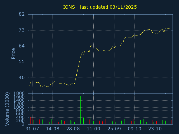179x134 pixels.
Task: Click the tallest green volume bar
Action: click(x=81, y=110)
